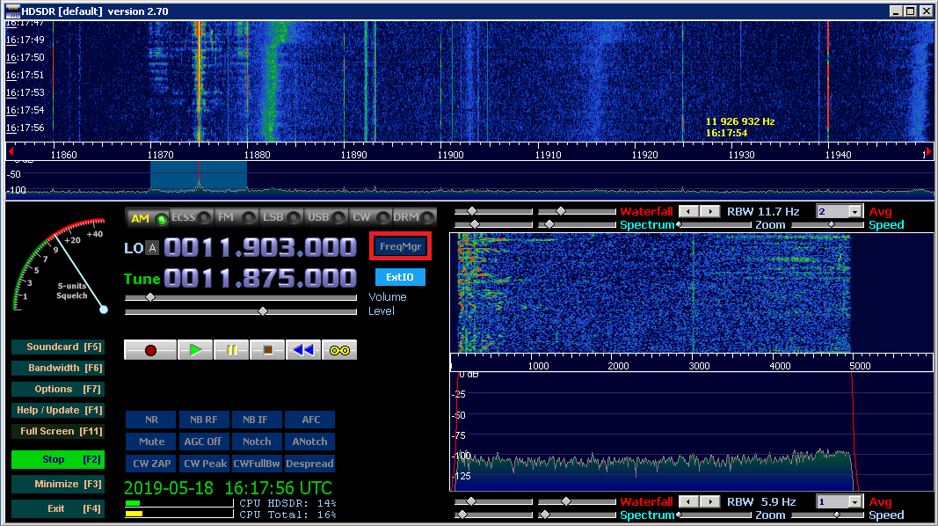Adjust upper Zoom slider
The width and height of the screenshot is (938, 526).
click(x=714, y=225)
